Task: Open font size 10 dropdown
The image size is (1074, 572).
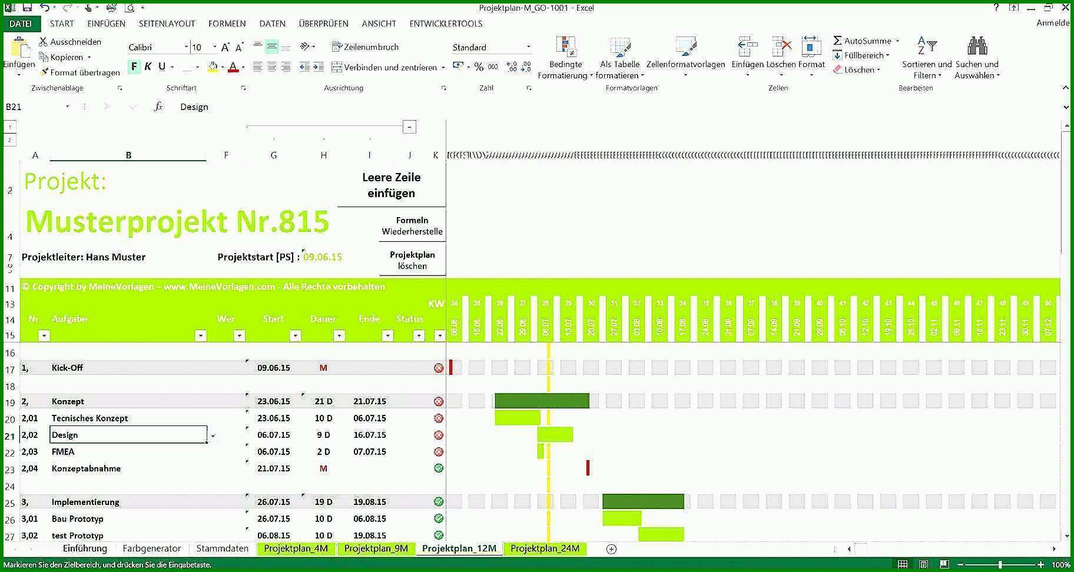Action: point(214,47)
